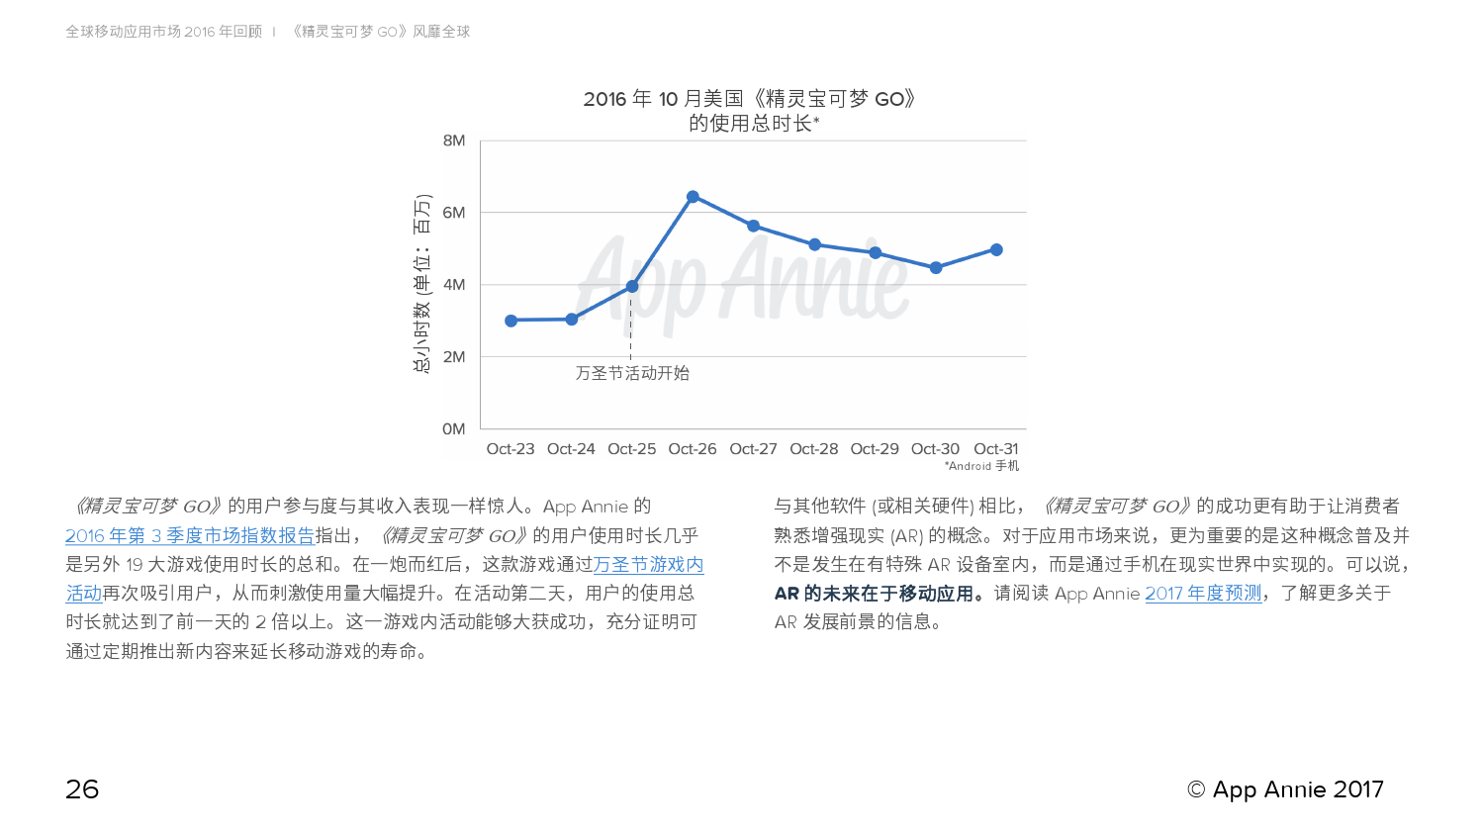
Task: Click the chart subtitle 的使用总时长*
Action: tap(754, 123)
